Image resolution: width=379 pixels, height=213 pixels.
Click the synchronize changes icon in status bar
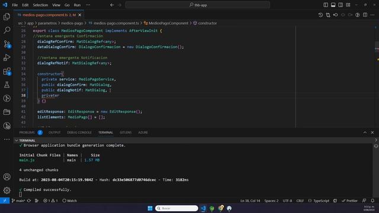[29, 201]
